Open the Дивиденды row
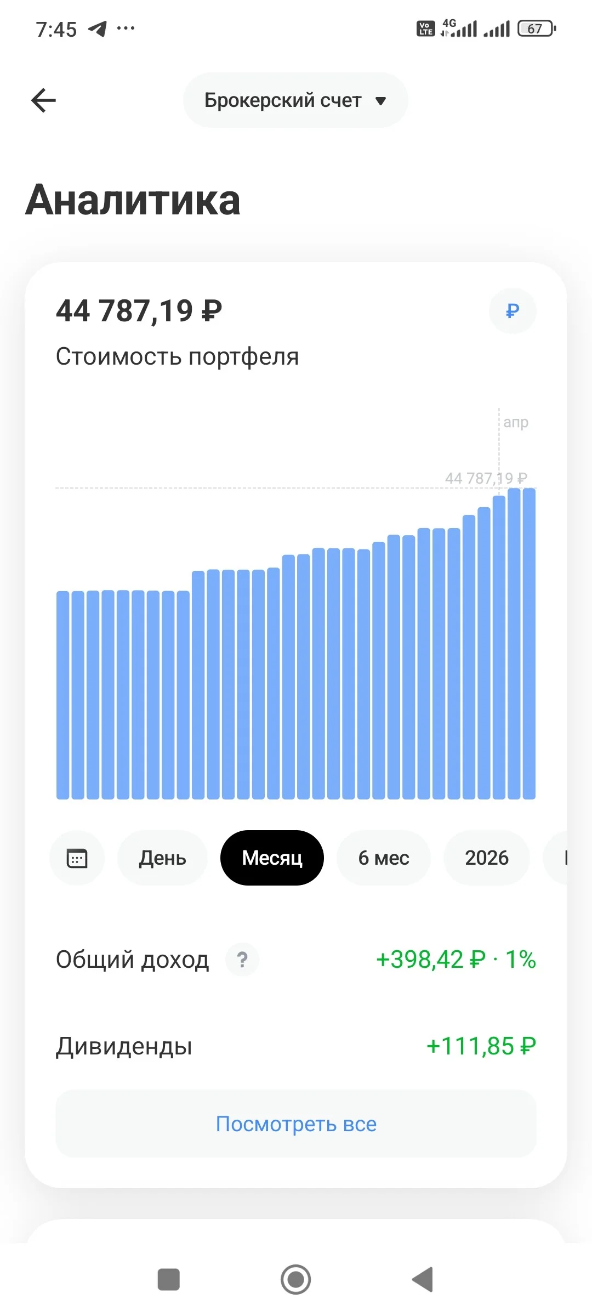The width and height of the screenshot is (592, 1316). [296, 1046]
